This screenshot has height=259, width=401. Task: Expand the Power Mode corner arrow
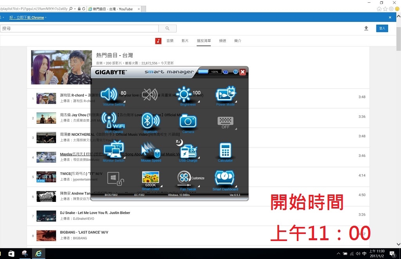(236, 101)
